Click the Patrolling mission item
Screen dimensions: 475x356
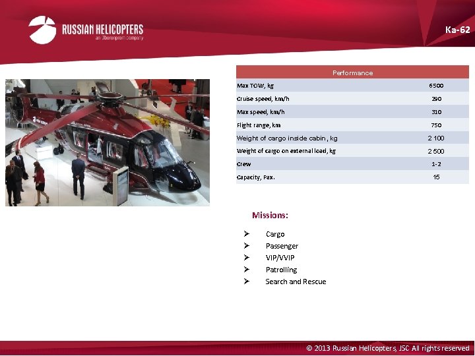point(282,270)
